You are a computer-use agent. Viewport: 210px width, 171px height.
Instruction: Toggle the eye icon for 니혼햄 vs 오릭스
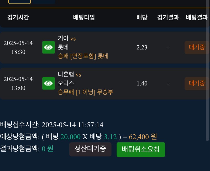[49, 83]
